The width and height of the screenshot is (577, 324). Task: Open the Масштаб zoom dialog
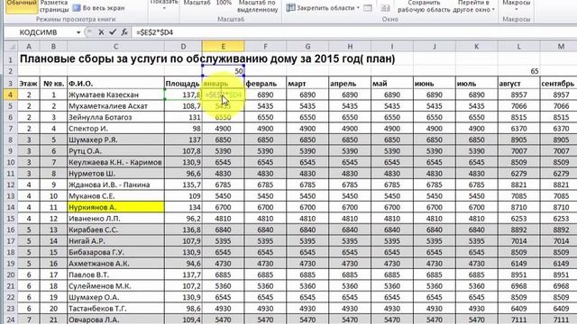[x=197, y=4]
